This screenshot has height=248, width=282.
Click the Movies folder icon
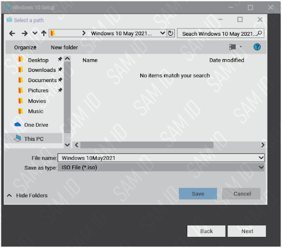point(21,101)
